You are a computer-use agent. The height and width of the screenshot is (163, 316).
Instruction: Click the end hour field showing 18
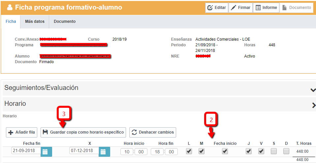click(x=157, y=152)
